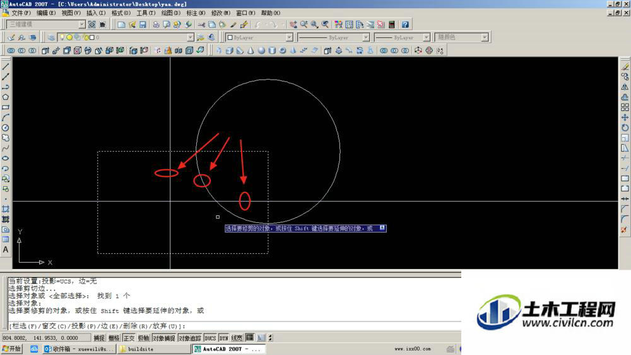Click the Box solid icon in modeling toolbar

[230, 51]
